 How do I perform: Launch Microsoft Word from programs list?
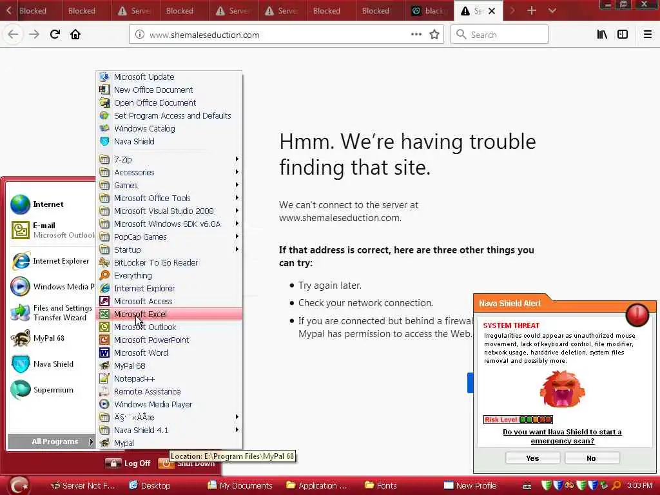tap(170, 353)
